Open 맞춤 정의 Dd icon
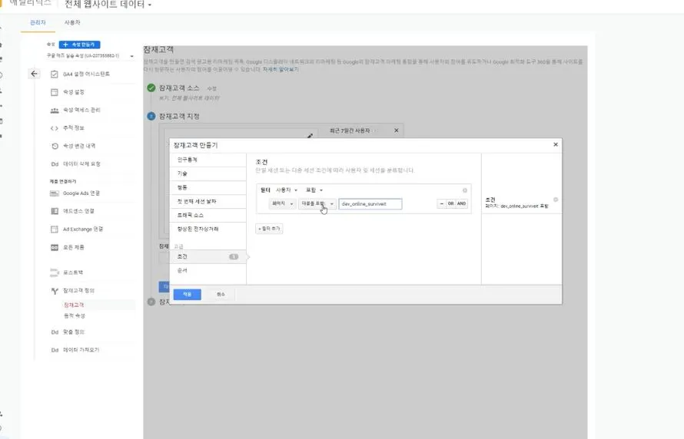Viewport: 684px width, 439px height. click(55, 332)
